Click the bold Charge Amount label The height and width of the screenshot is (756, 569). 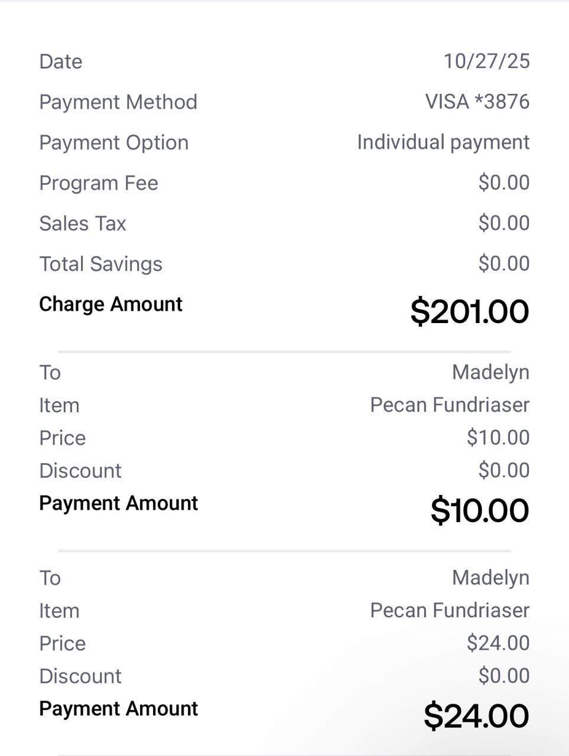coord(110,304)
